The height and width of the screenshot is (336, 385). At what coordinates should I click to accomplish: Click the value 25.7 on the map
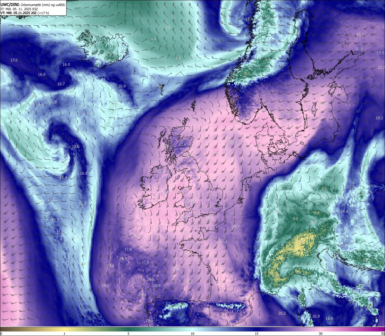pyautogui.click(x=236, y=227)
